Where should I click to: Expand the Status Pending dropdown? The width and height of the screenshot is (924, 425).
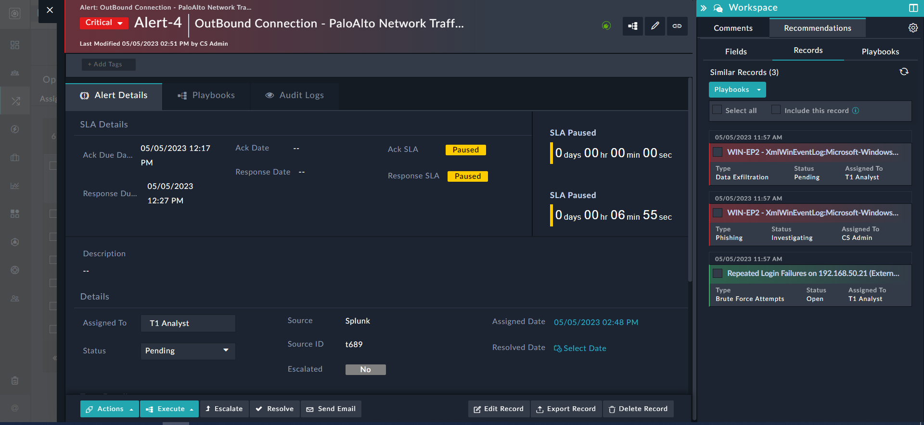(x=188, y=351)
